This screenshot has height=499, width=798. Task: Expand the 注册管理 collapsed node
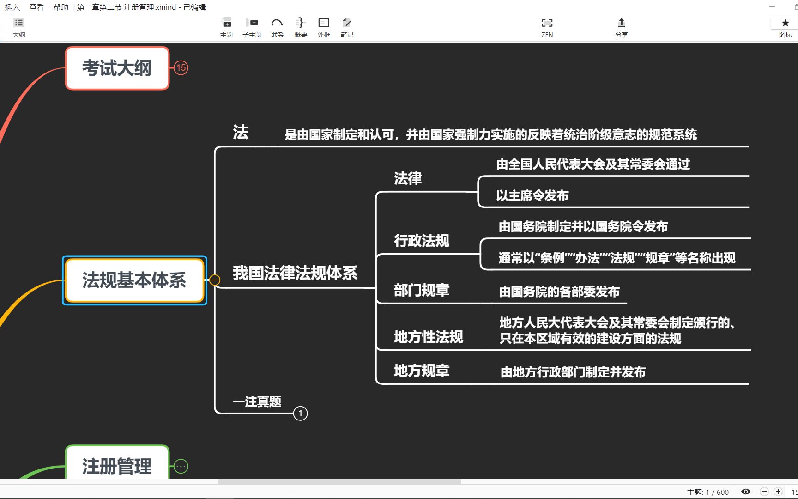(181, 466)
